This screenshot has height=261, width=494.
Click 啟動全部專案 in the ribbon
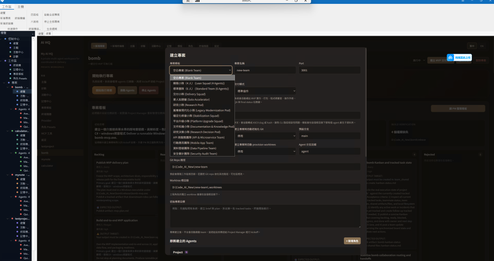[x=52, y=15]
